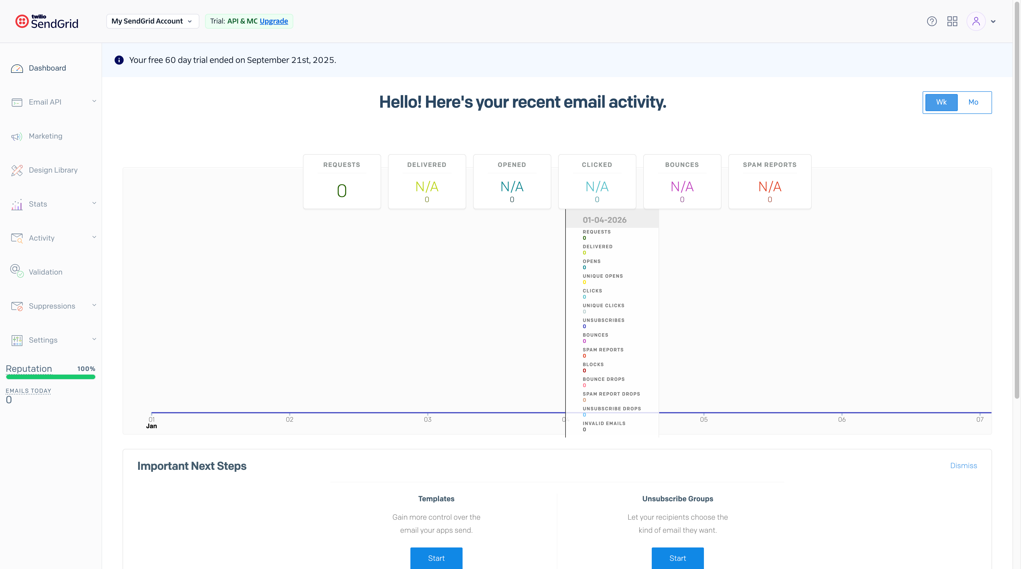Click the Design Library icon
Viewport: 1021px width, 569px height.
(17, 170)
